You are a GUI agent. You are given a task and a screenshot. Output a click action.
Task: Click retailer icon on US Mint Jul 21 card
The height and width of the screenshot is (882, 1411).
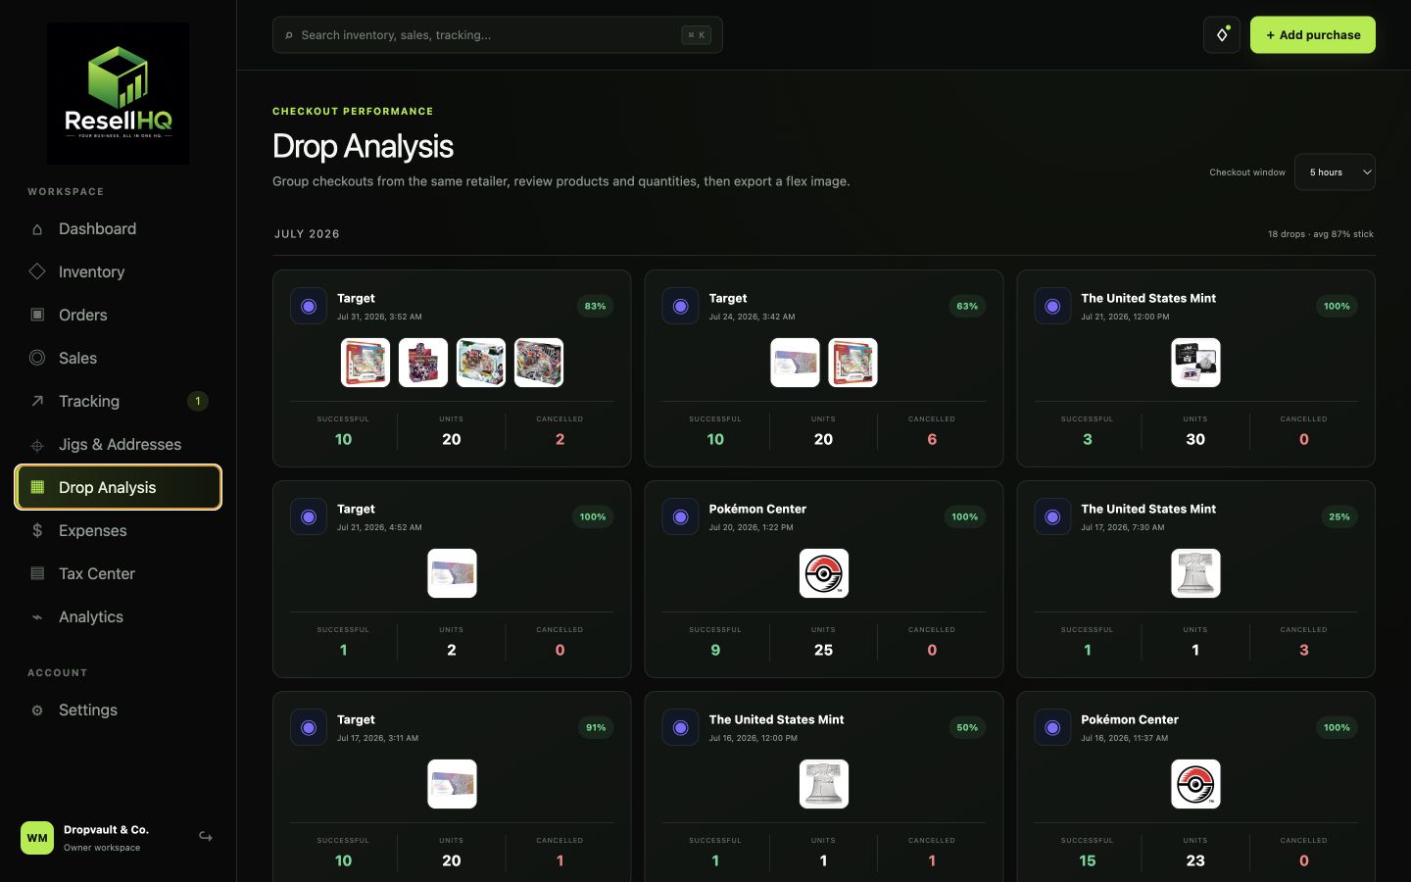pos(1052,306)
